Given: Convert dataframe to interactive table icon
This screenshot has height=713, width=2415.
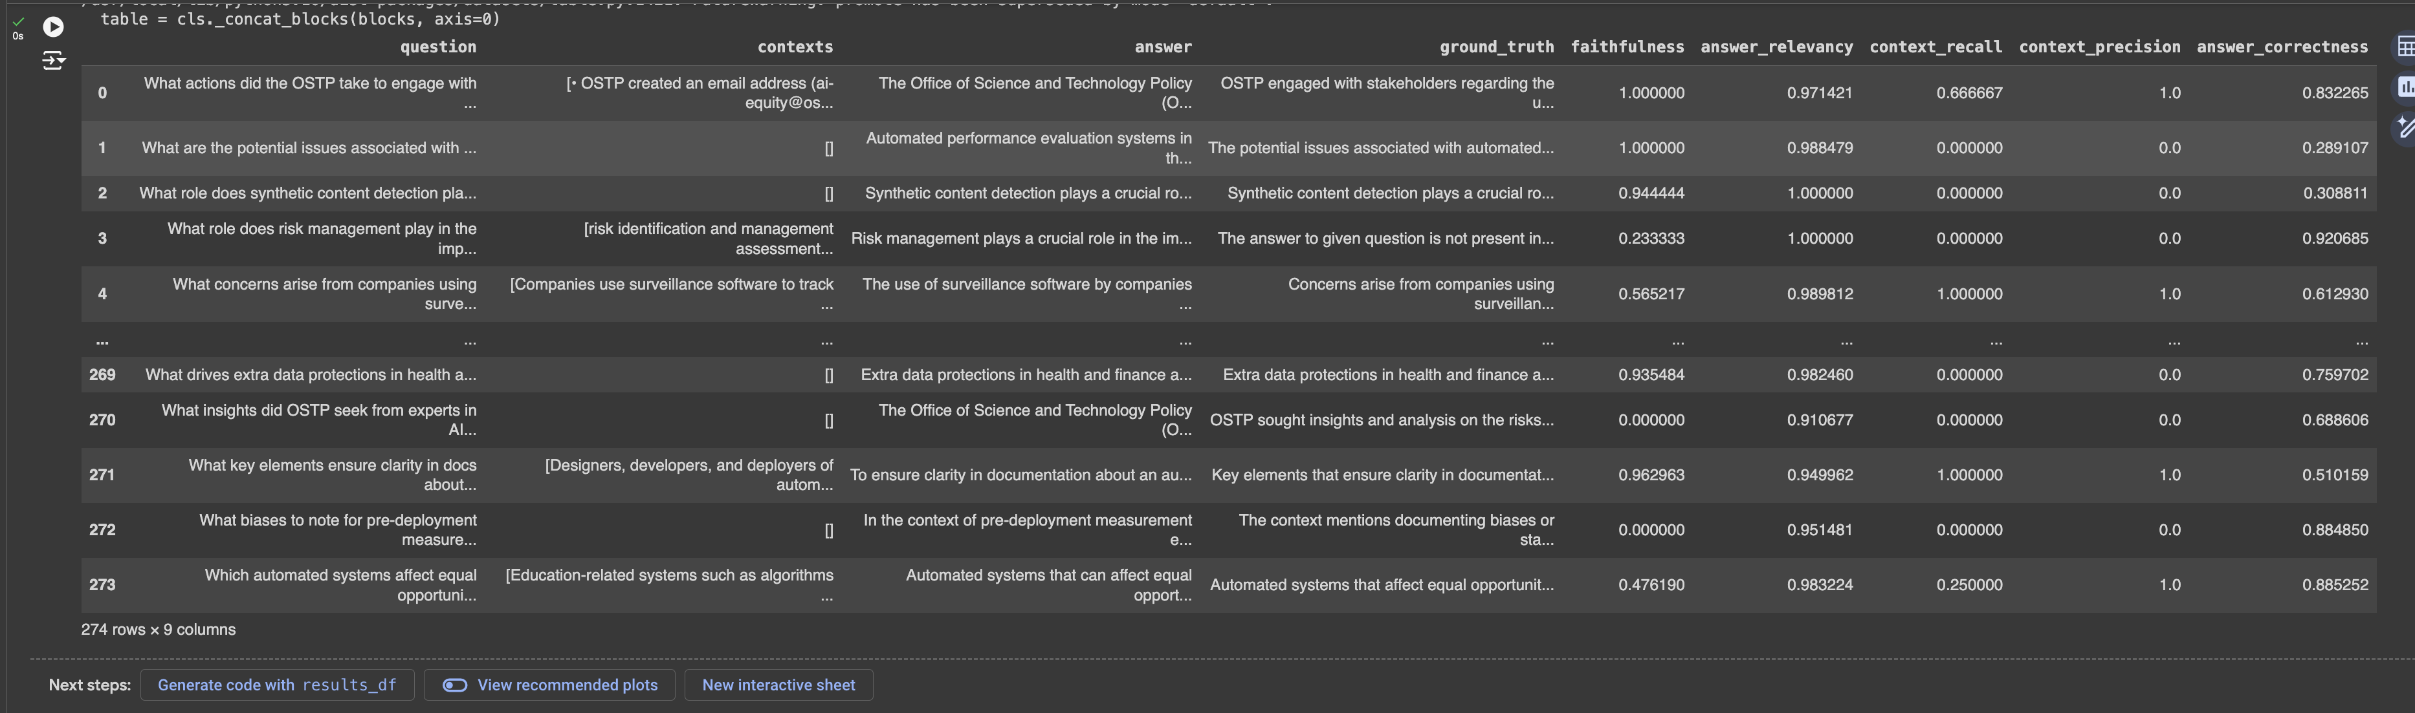Looking at the screenshot, I should pos(2405,46).
